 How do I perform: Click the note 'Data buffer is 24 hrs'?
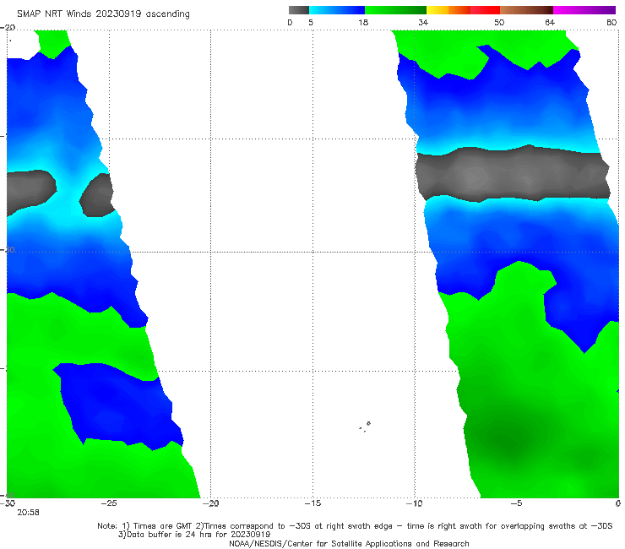(x=194, y=535)
